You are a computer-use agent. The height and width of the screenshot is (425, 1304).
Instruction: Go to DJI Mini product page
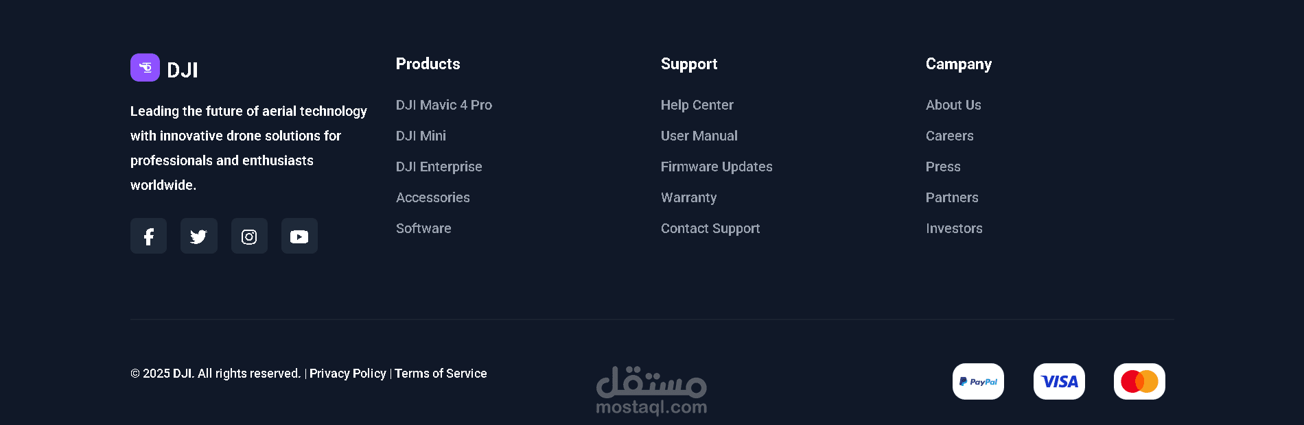pyautogui.click(x=421, y=136)
